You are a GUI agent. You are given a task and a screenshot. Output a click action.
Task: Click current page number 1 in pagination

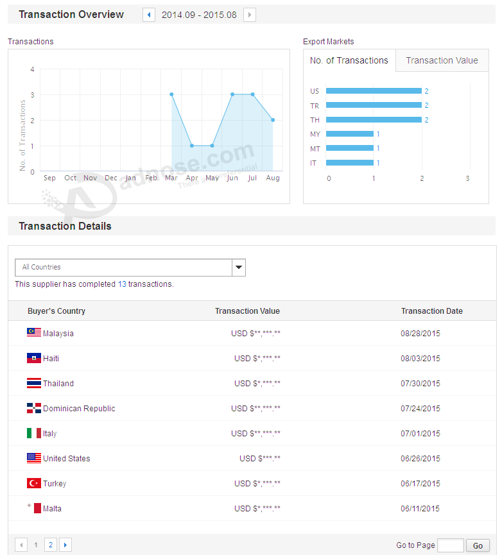[36, 545]
